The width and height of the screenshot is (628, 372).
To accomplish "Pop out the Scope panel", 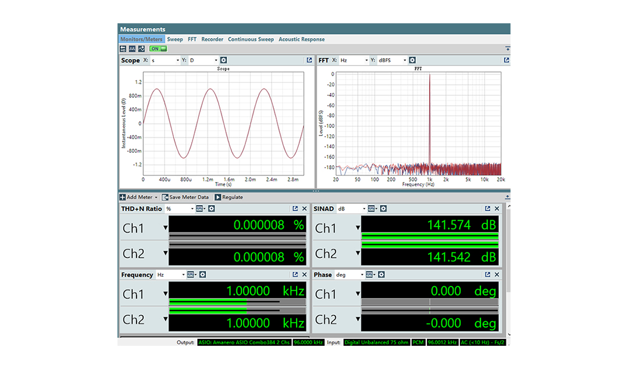I will (x=309, y=60).
